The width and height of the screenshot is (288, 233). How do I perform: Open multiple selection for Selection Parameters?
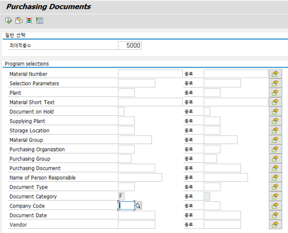click(x=275, y=83)
